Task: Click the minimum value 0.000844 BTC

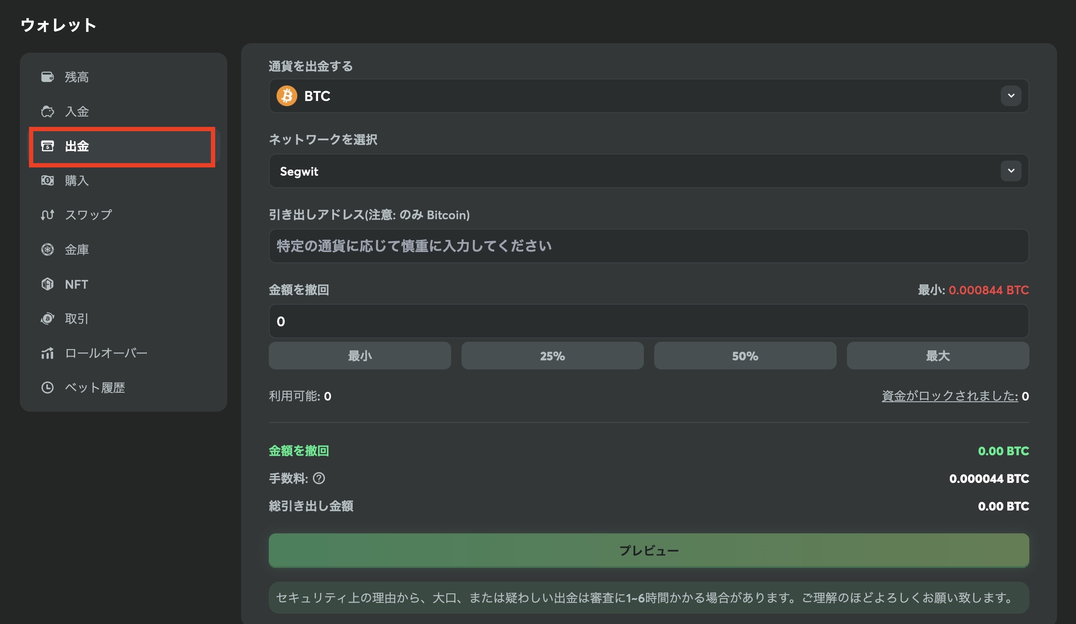Action: [x=989, y=290]
